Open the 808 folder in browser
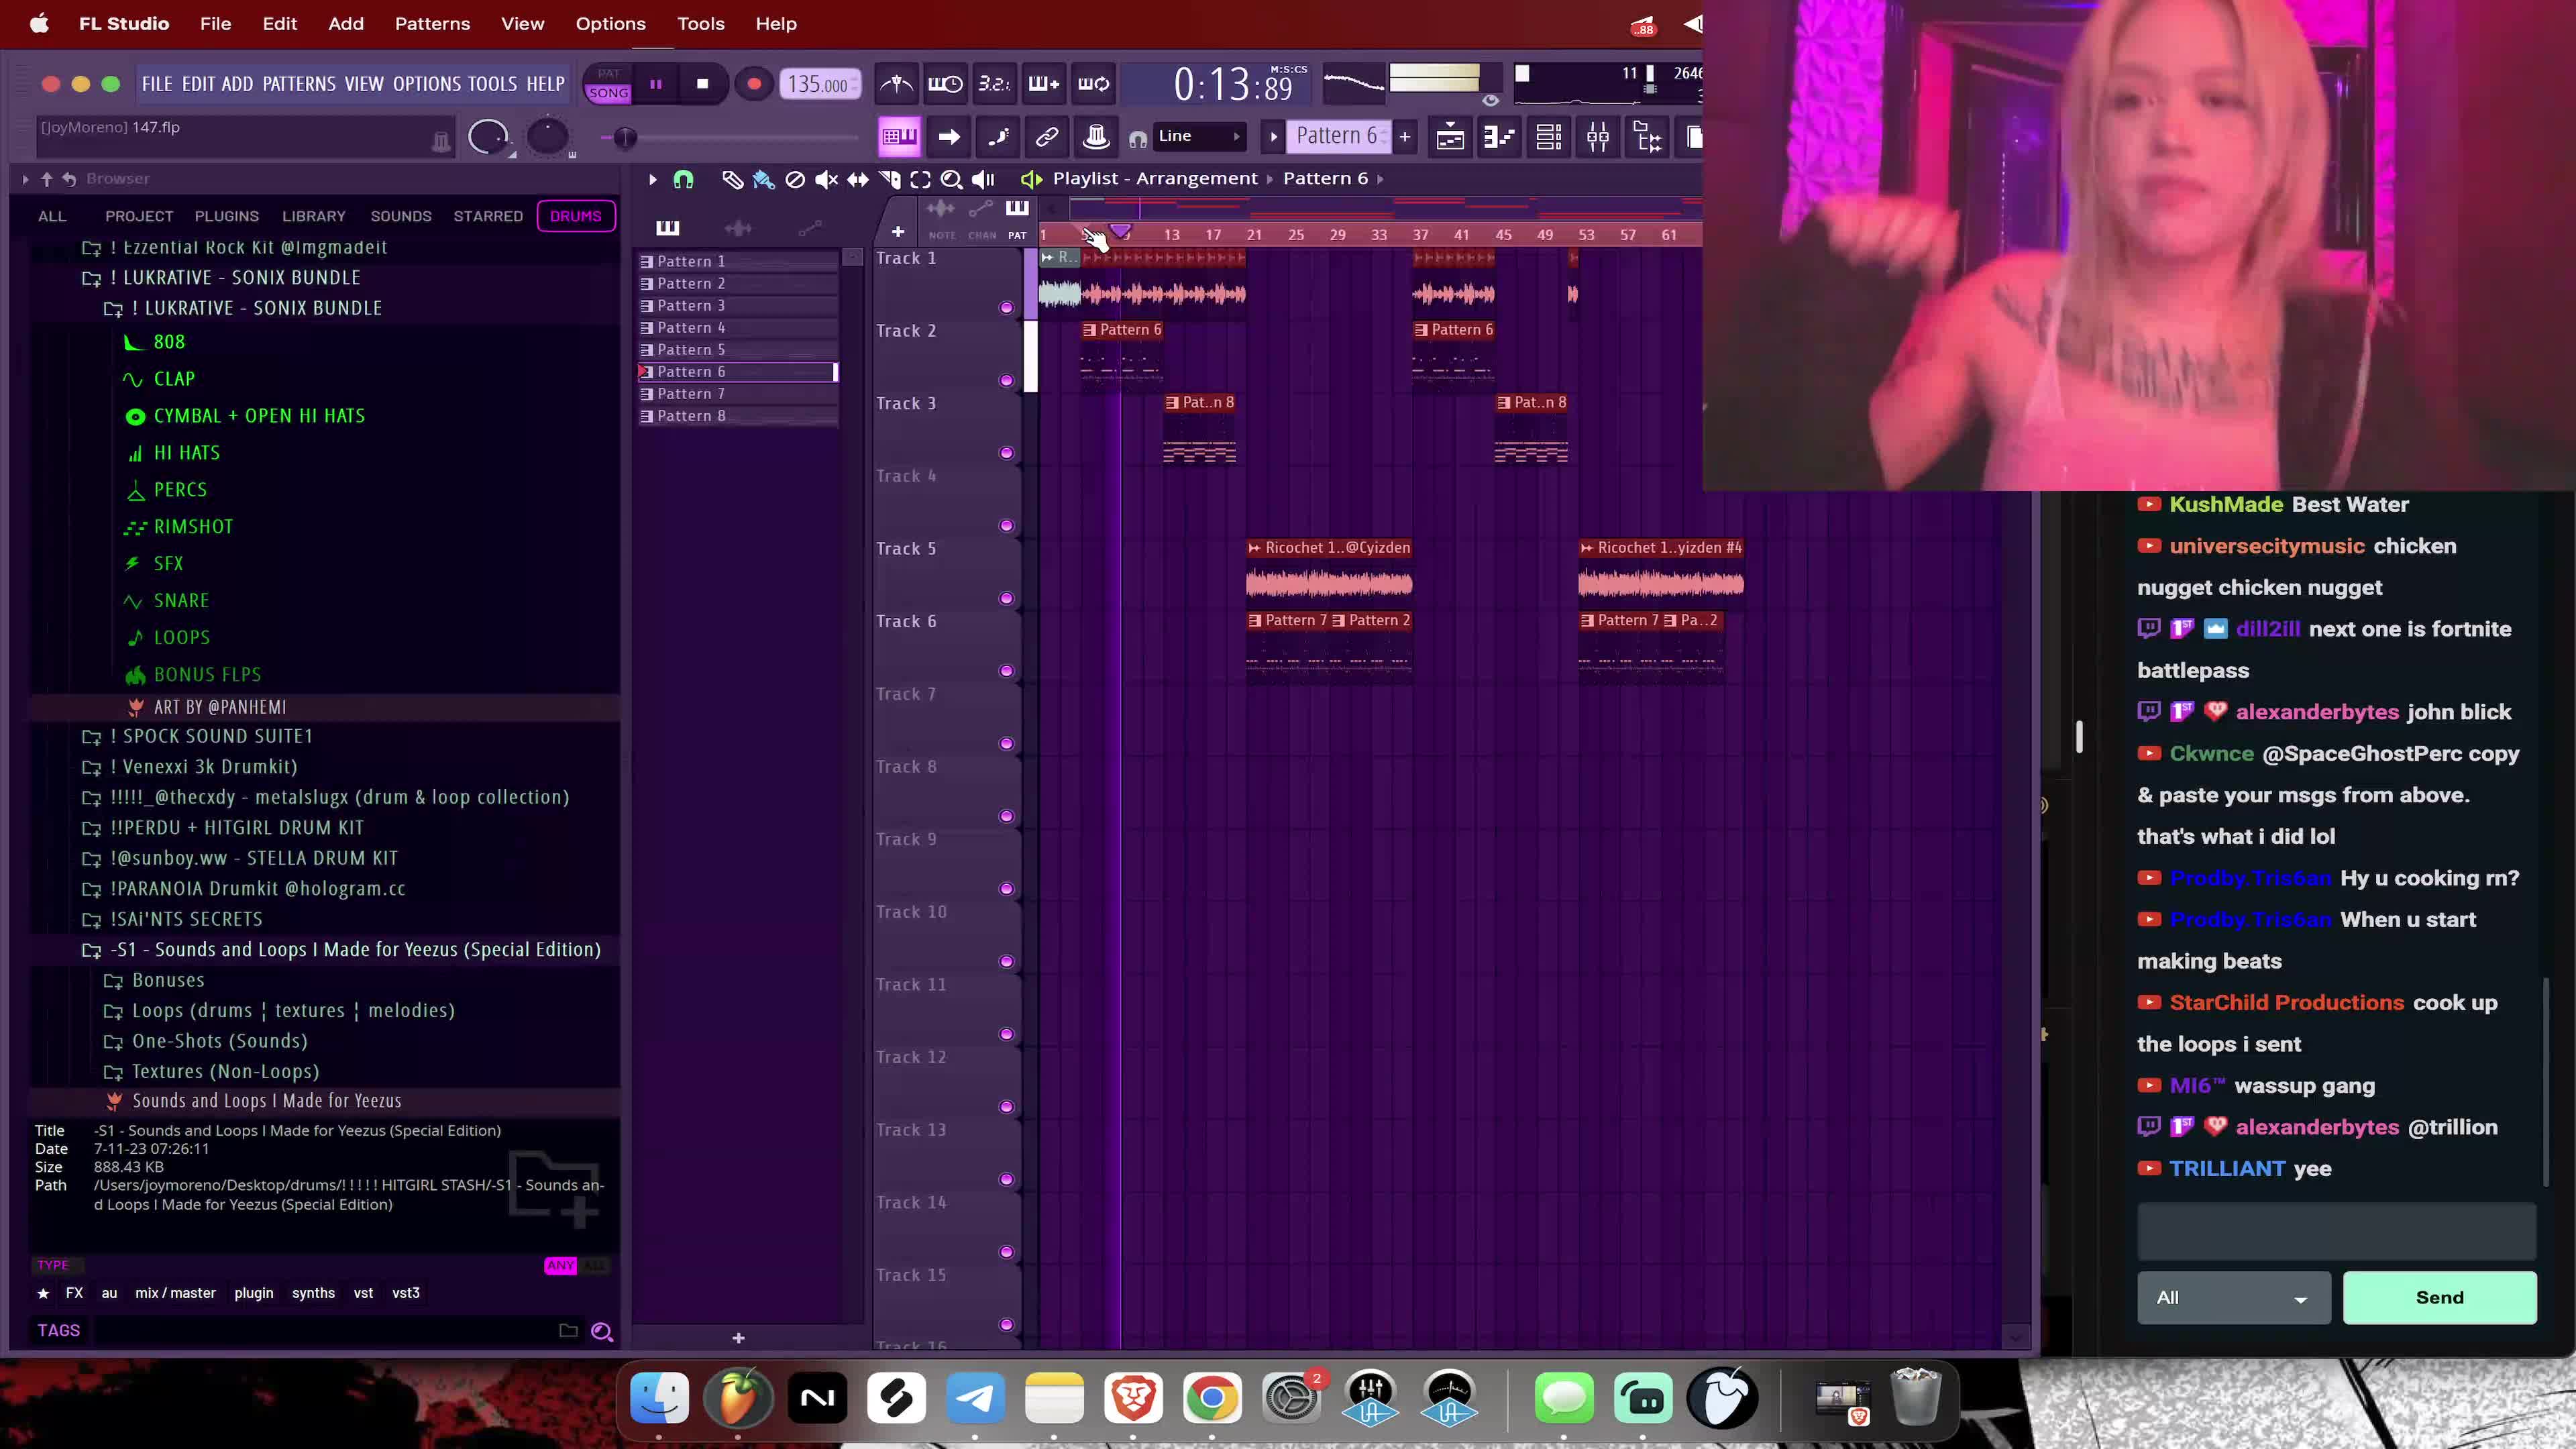 pyautogui.click(x=169, y=342)
